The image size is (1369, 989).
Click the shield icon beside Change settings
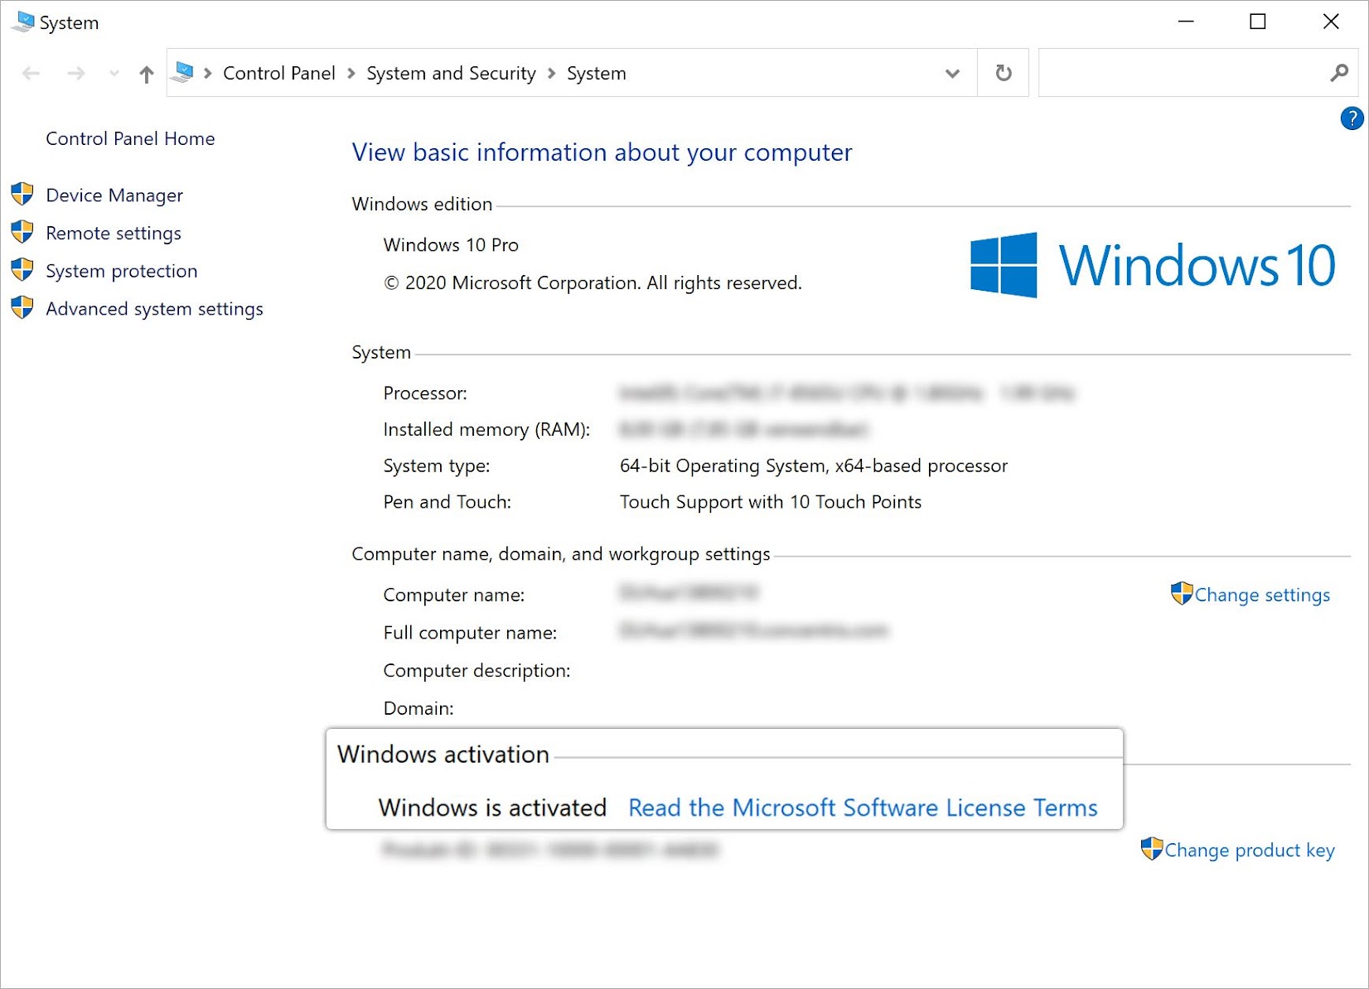point(1182,593)
